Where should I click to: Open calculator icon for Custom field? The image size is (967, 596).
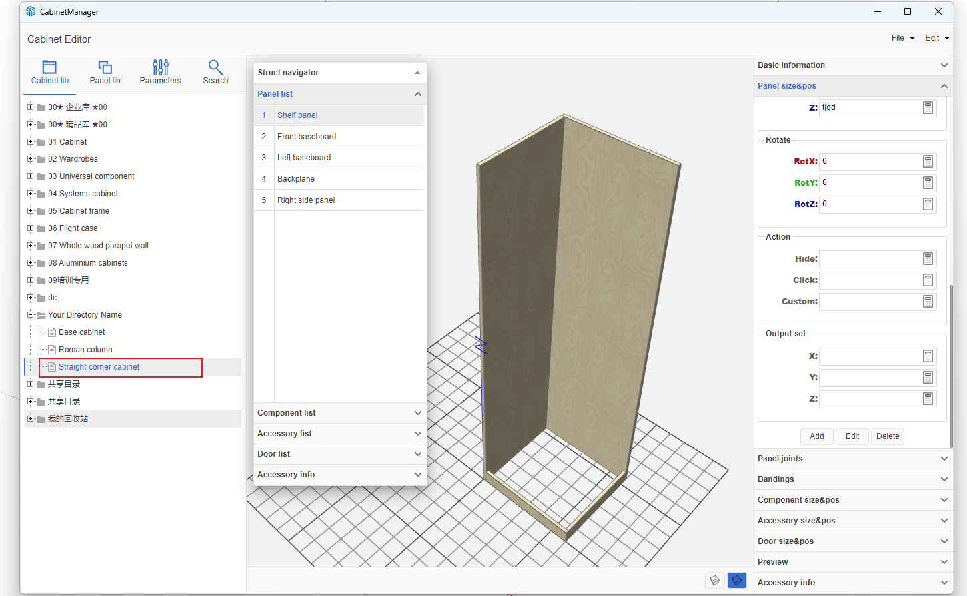[x=928, y=302]
